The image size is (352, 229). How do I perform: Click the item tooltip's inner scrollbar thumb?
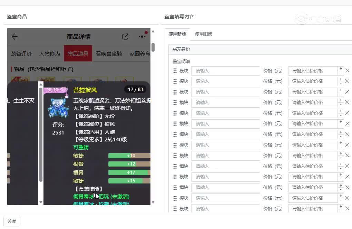click(x=41, y=135)
